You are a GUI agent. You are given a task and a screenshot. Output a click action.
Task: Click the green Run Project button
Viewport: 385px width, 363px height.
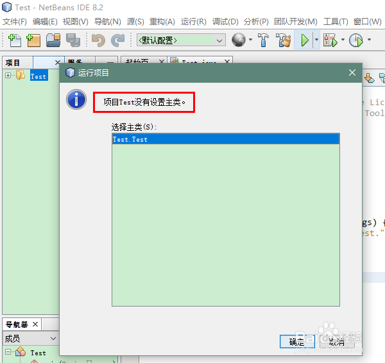click(304, 40)
